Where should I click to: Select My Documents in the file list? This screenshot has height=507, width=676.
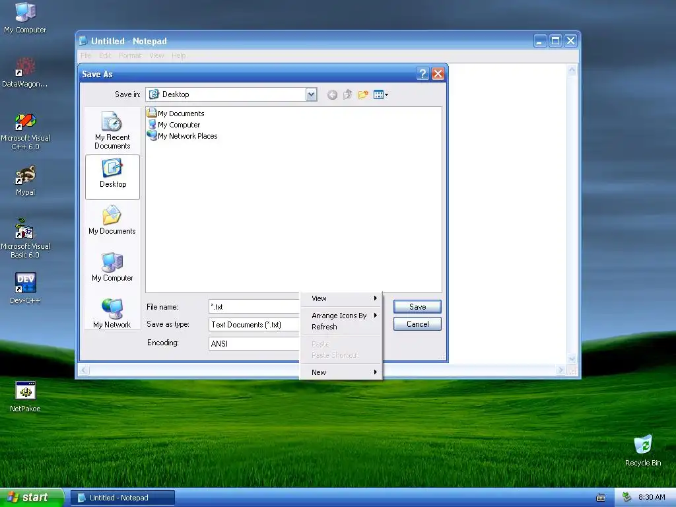pyautogui.click(x=176, y=114)
